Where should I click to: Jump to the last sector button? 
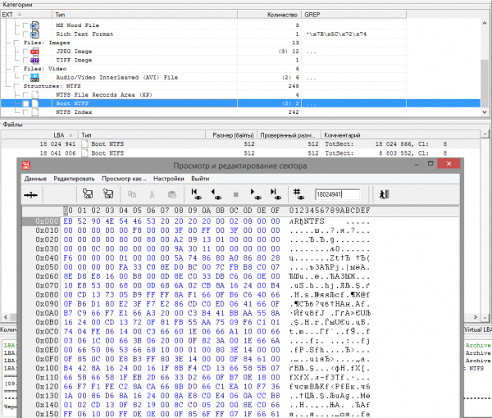pyautogui.click(x=275, y=194)
